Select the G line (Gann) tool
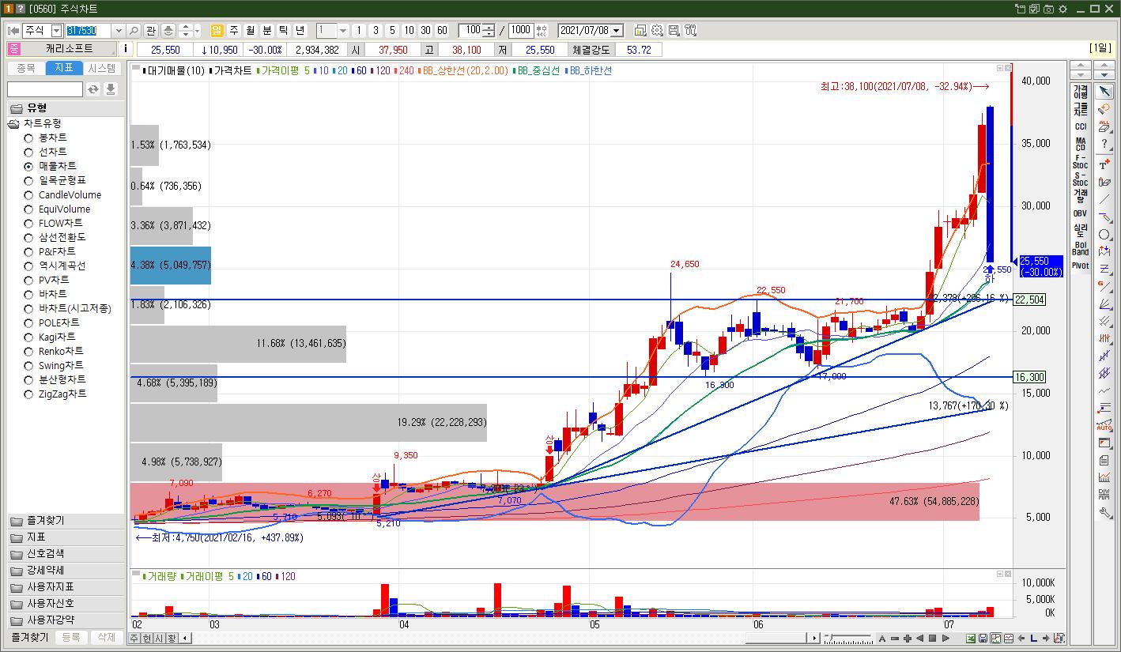Image resolution: width=1121 pixels, height=652 pixels. pyautogui.click(x=1104, y=286)
